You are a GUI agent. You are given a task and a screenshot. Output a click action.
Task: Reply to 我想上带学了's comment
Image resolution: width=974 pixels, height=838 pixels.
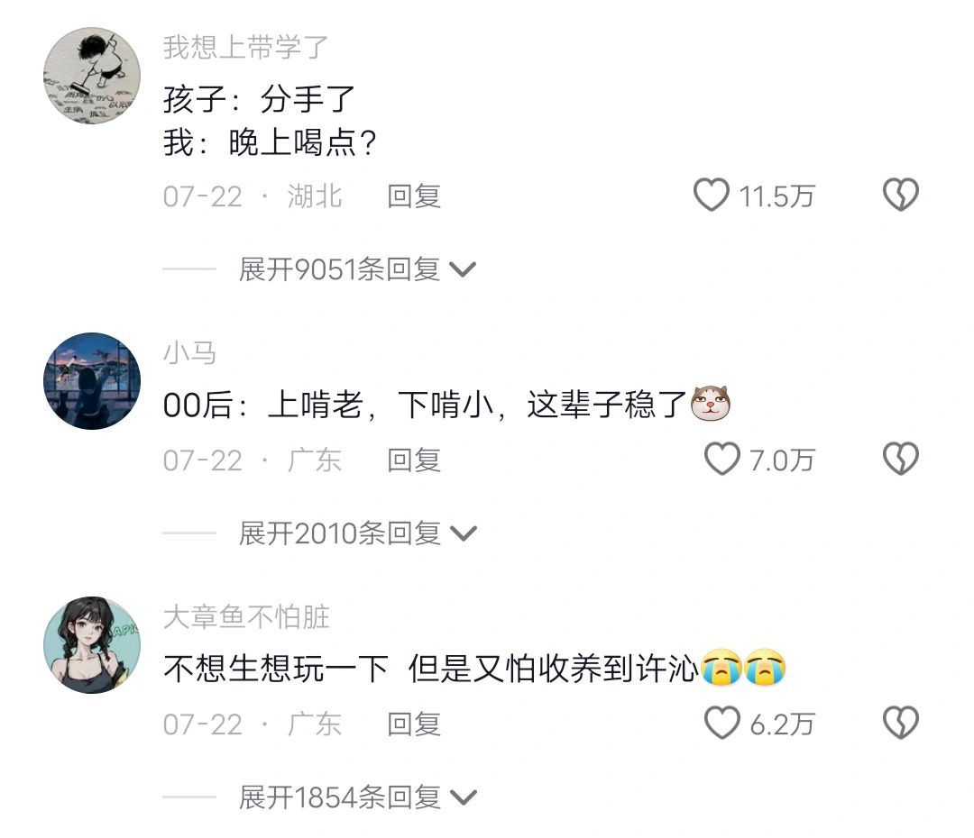[x=414, y=196]
